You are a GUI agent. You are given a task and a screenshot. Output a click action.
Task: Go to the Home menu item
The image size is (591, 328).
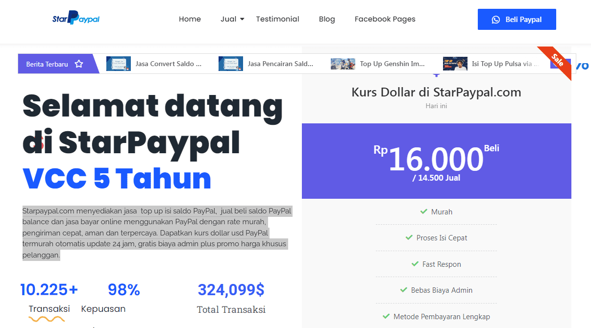coord(190,19)
